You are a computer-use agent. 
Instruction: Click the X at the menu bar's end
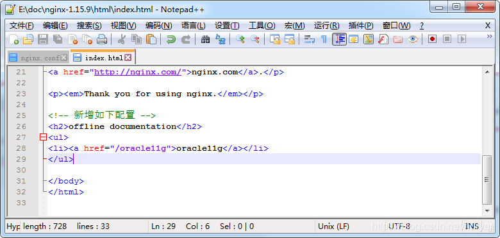click(488, 26)
